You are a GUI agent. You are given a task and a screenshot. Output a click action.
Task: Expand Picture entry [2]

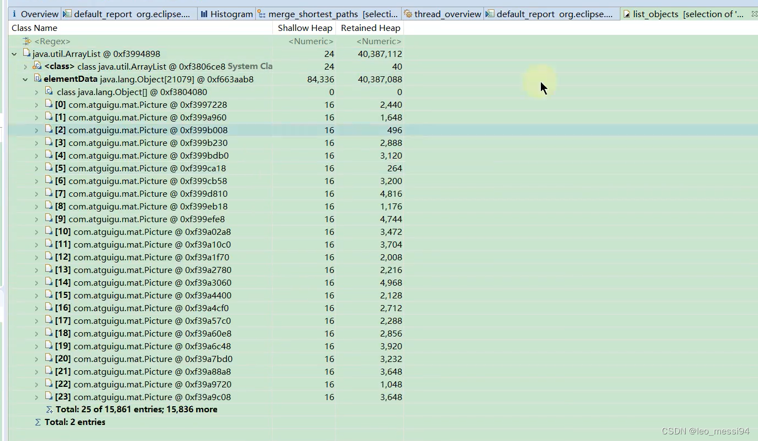tap(36, 130)
